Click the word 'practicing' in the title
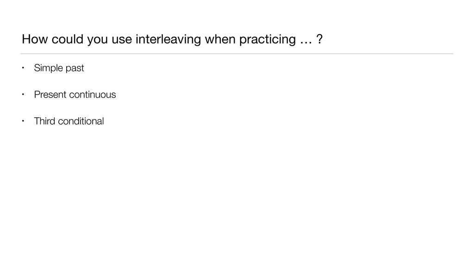The image size is (474, 266). pos(266,41)
